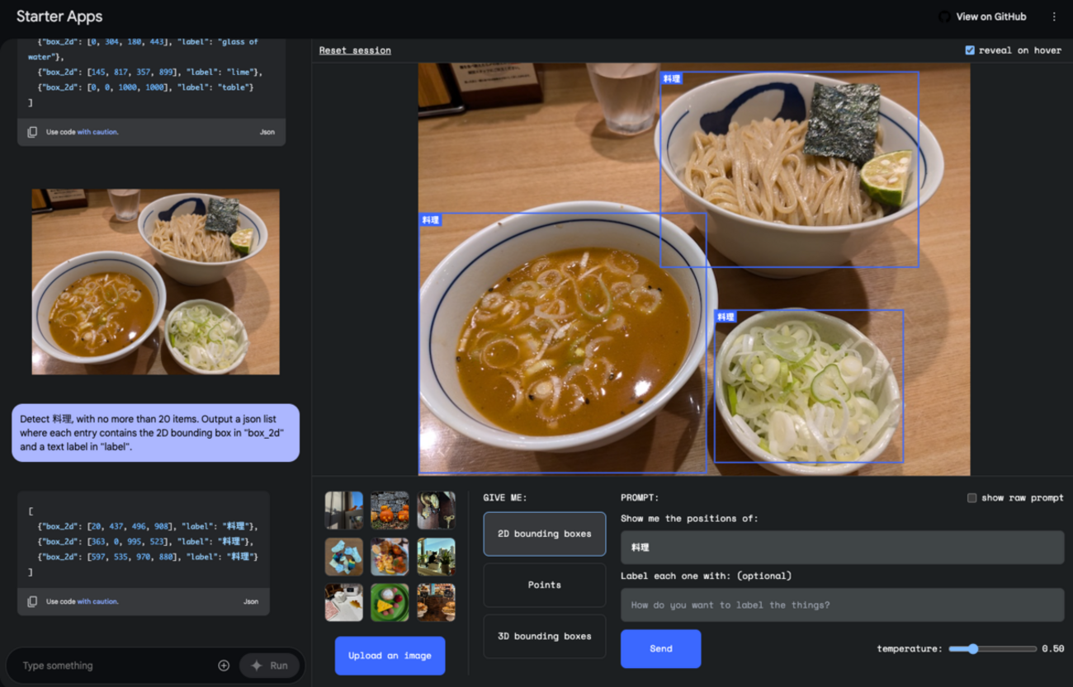Image resolution: width=1073 pixels, height=687 pixels.
Task: Click the ramen photo in the chat panel
Action: pos(155,282)
